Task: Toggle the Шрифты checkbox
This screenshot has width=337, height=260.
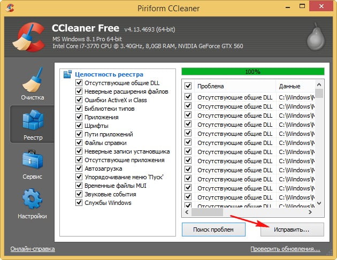Action: (x=79, y=126)
